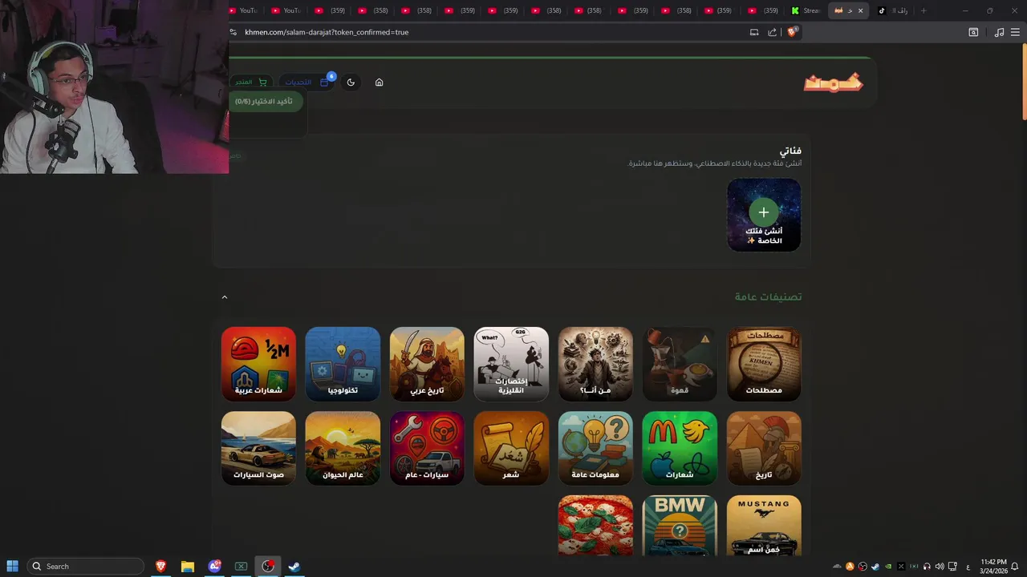Select the معلومات عامة category card
Image resolution: width=1027 pixels, height=577 pixels.
(x=595, y=448)
